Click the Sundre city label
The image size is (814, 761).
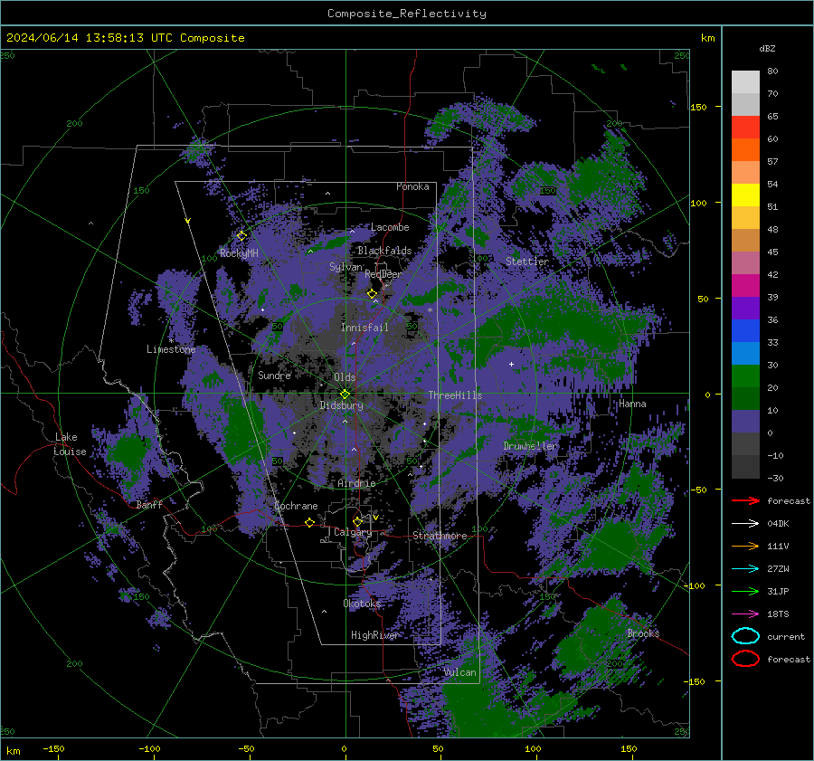tap(274, 376)
